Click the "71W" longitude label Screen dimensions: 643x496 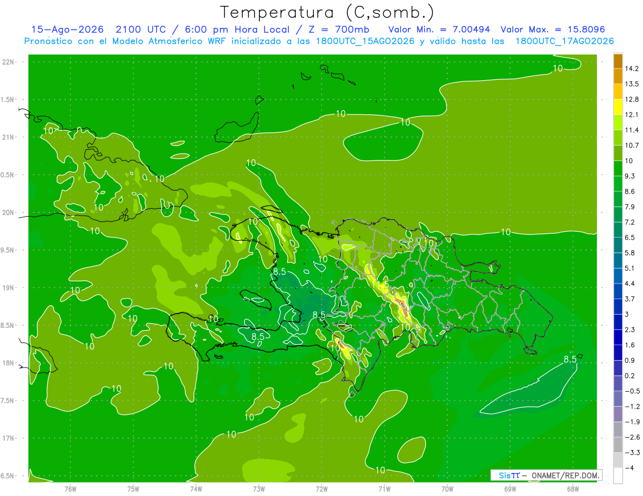[x=384, y=489]
